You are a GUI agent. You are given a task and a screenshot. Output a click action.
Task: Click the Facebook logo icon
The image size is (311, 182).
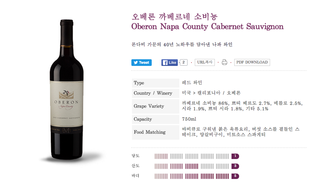tap(165, 63)
